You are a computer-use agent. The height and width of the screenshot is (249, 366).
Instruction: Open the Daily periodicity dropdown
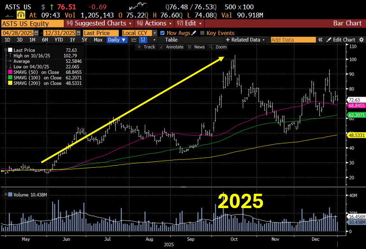point(117,40)
